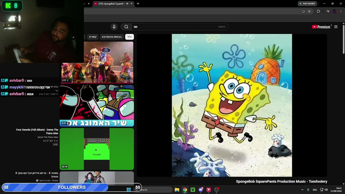Open the red app icon beside Discord
This screenshot has width=345, height=194.
[x=209, y=190]
